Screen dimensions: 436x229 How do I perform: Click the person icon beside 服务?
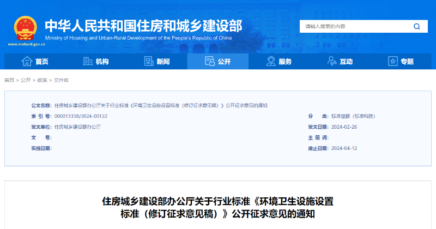click(x=270, y=62)
